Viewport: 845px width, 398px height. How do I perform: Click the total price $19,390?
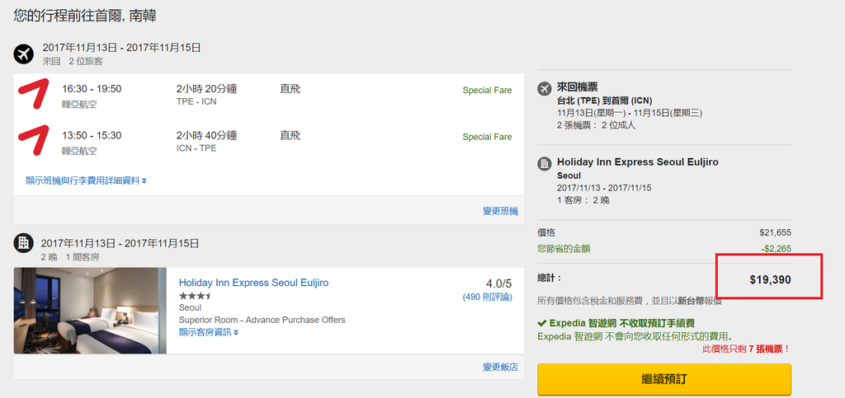(770, 279)
